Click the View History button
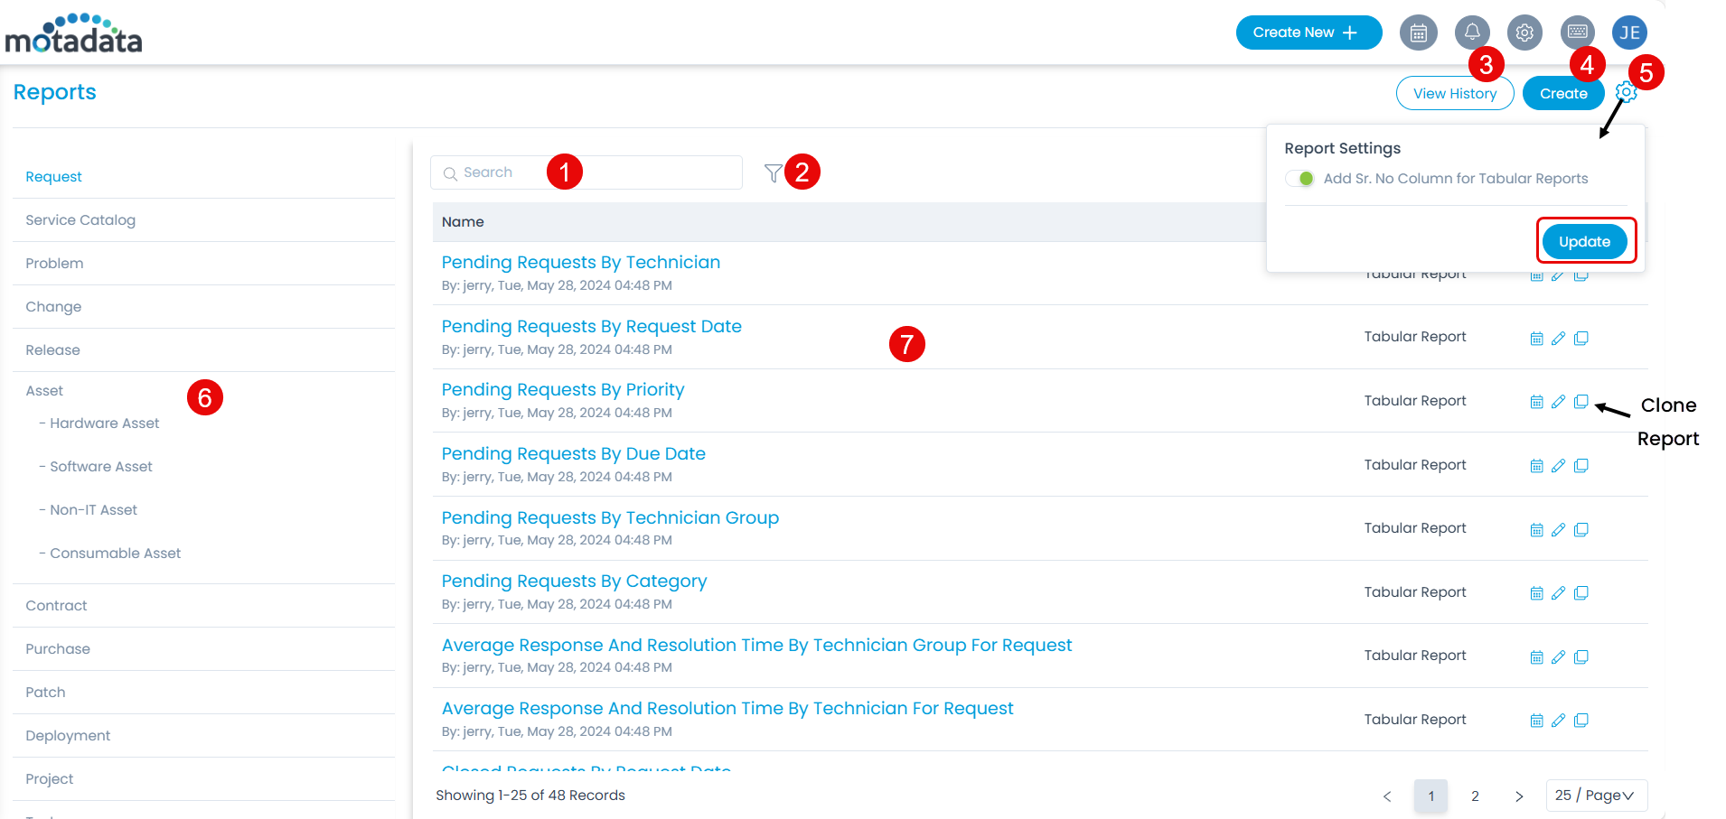This screenshot has width=1726, height=819. click(1454, 93)
